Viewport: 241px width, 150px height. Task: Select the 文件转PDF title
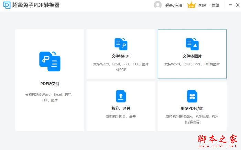pos(121,56)
